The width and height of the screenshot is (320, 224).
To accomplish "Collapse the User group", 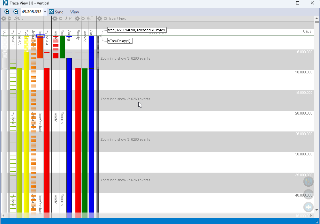I will pyautogui.click(x=61, y=19).
